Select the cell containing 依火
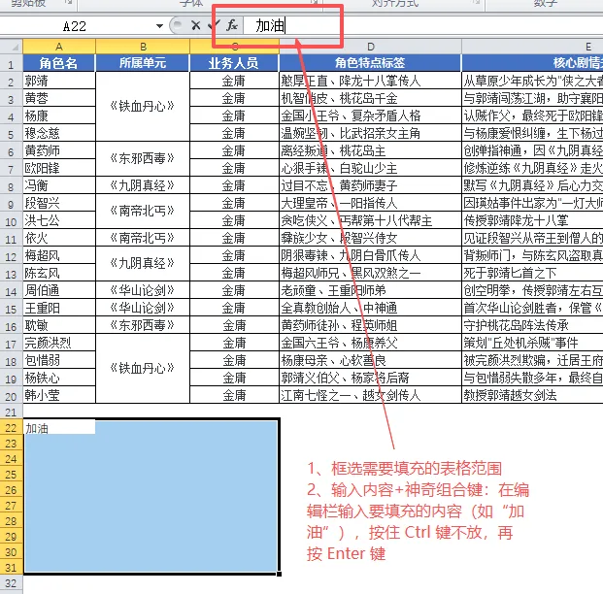This screenshot has width=603, height=594. 59,238
